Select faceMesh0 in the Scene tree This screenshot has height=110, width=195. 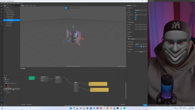point(11,18)
